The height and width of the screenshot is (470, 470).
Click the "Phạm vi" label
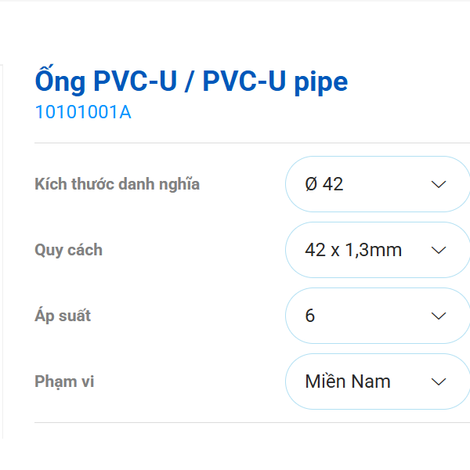pyautogui.click(x=65, y=382)
